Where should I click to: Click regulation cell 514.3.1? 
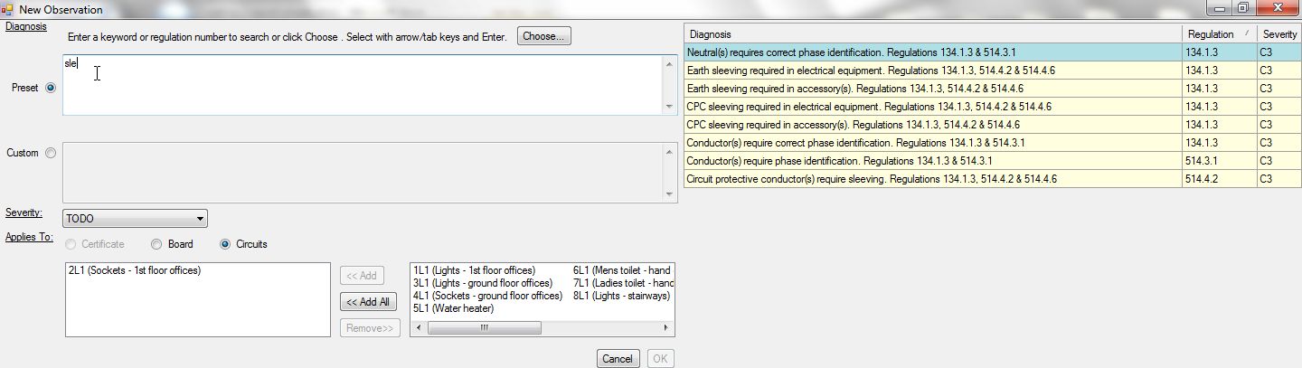tap(1218, 161)
